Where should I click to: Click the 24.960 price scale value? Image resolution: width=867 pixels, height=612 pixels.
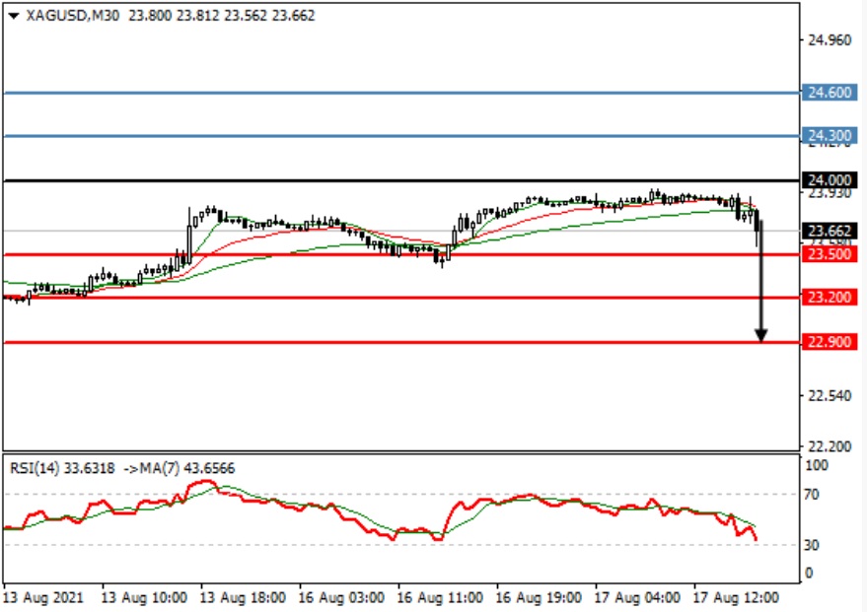[830, 40]
